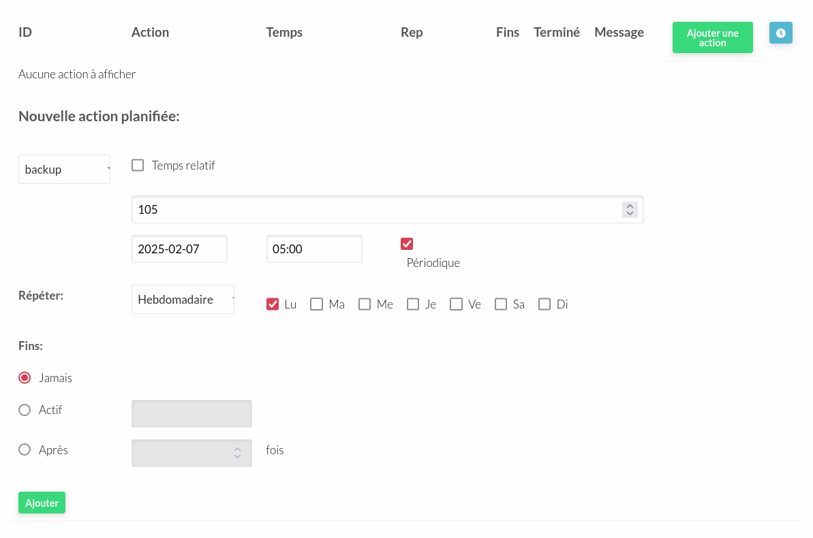
Task: Enable the Ve day checkbox
Action: (456, 304)
